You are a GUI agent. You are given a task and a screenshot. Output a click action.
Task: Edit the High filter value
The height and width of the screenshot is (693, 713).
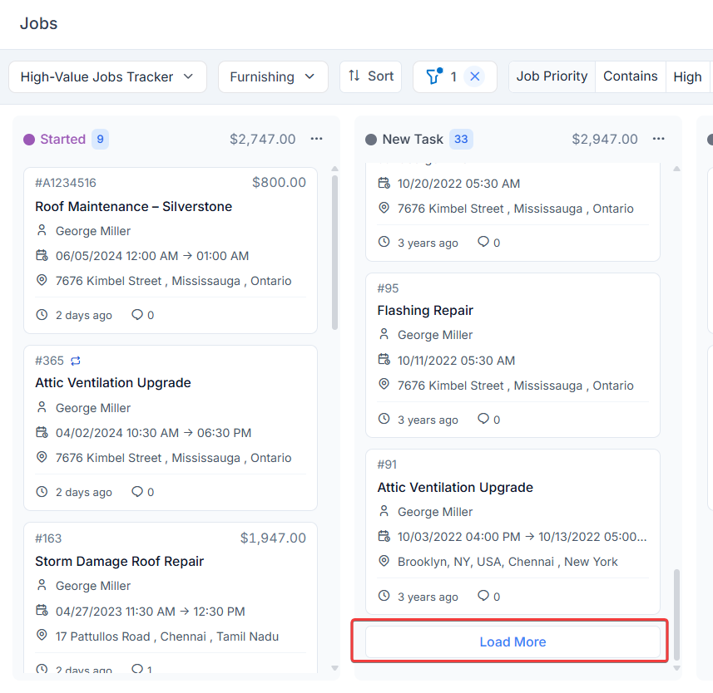tap(687, 76)
